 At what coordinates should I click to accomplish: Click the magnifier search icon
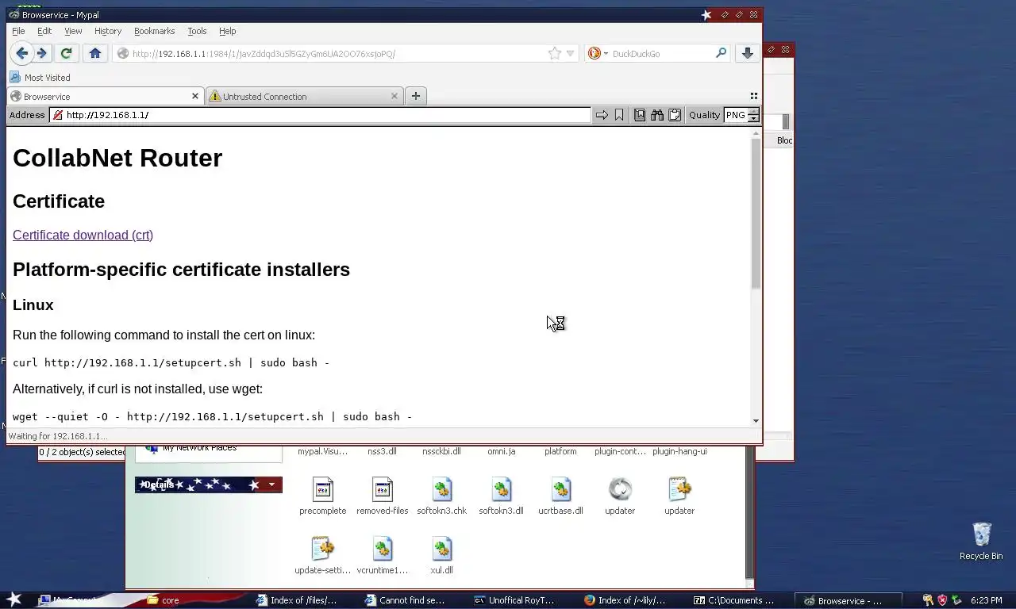point(721,53)
